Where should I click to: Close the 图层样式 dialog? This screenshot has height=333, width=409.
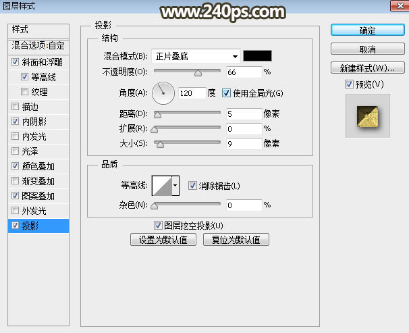click(x=400, y=5)
